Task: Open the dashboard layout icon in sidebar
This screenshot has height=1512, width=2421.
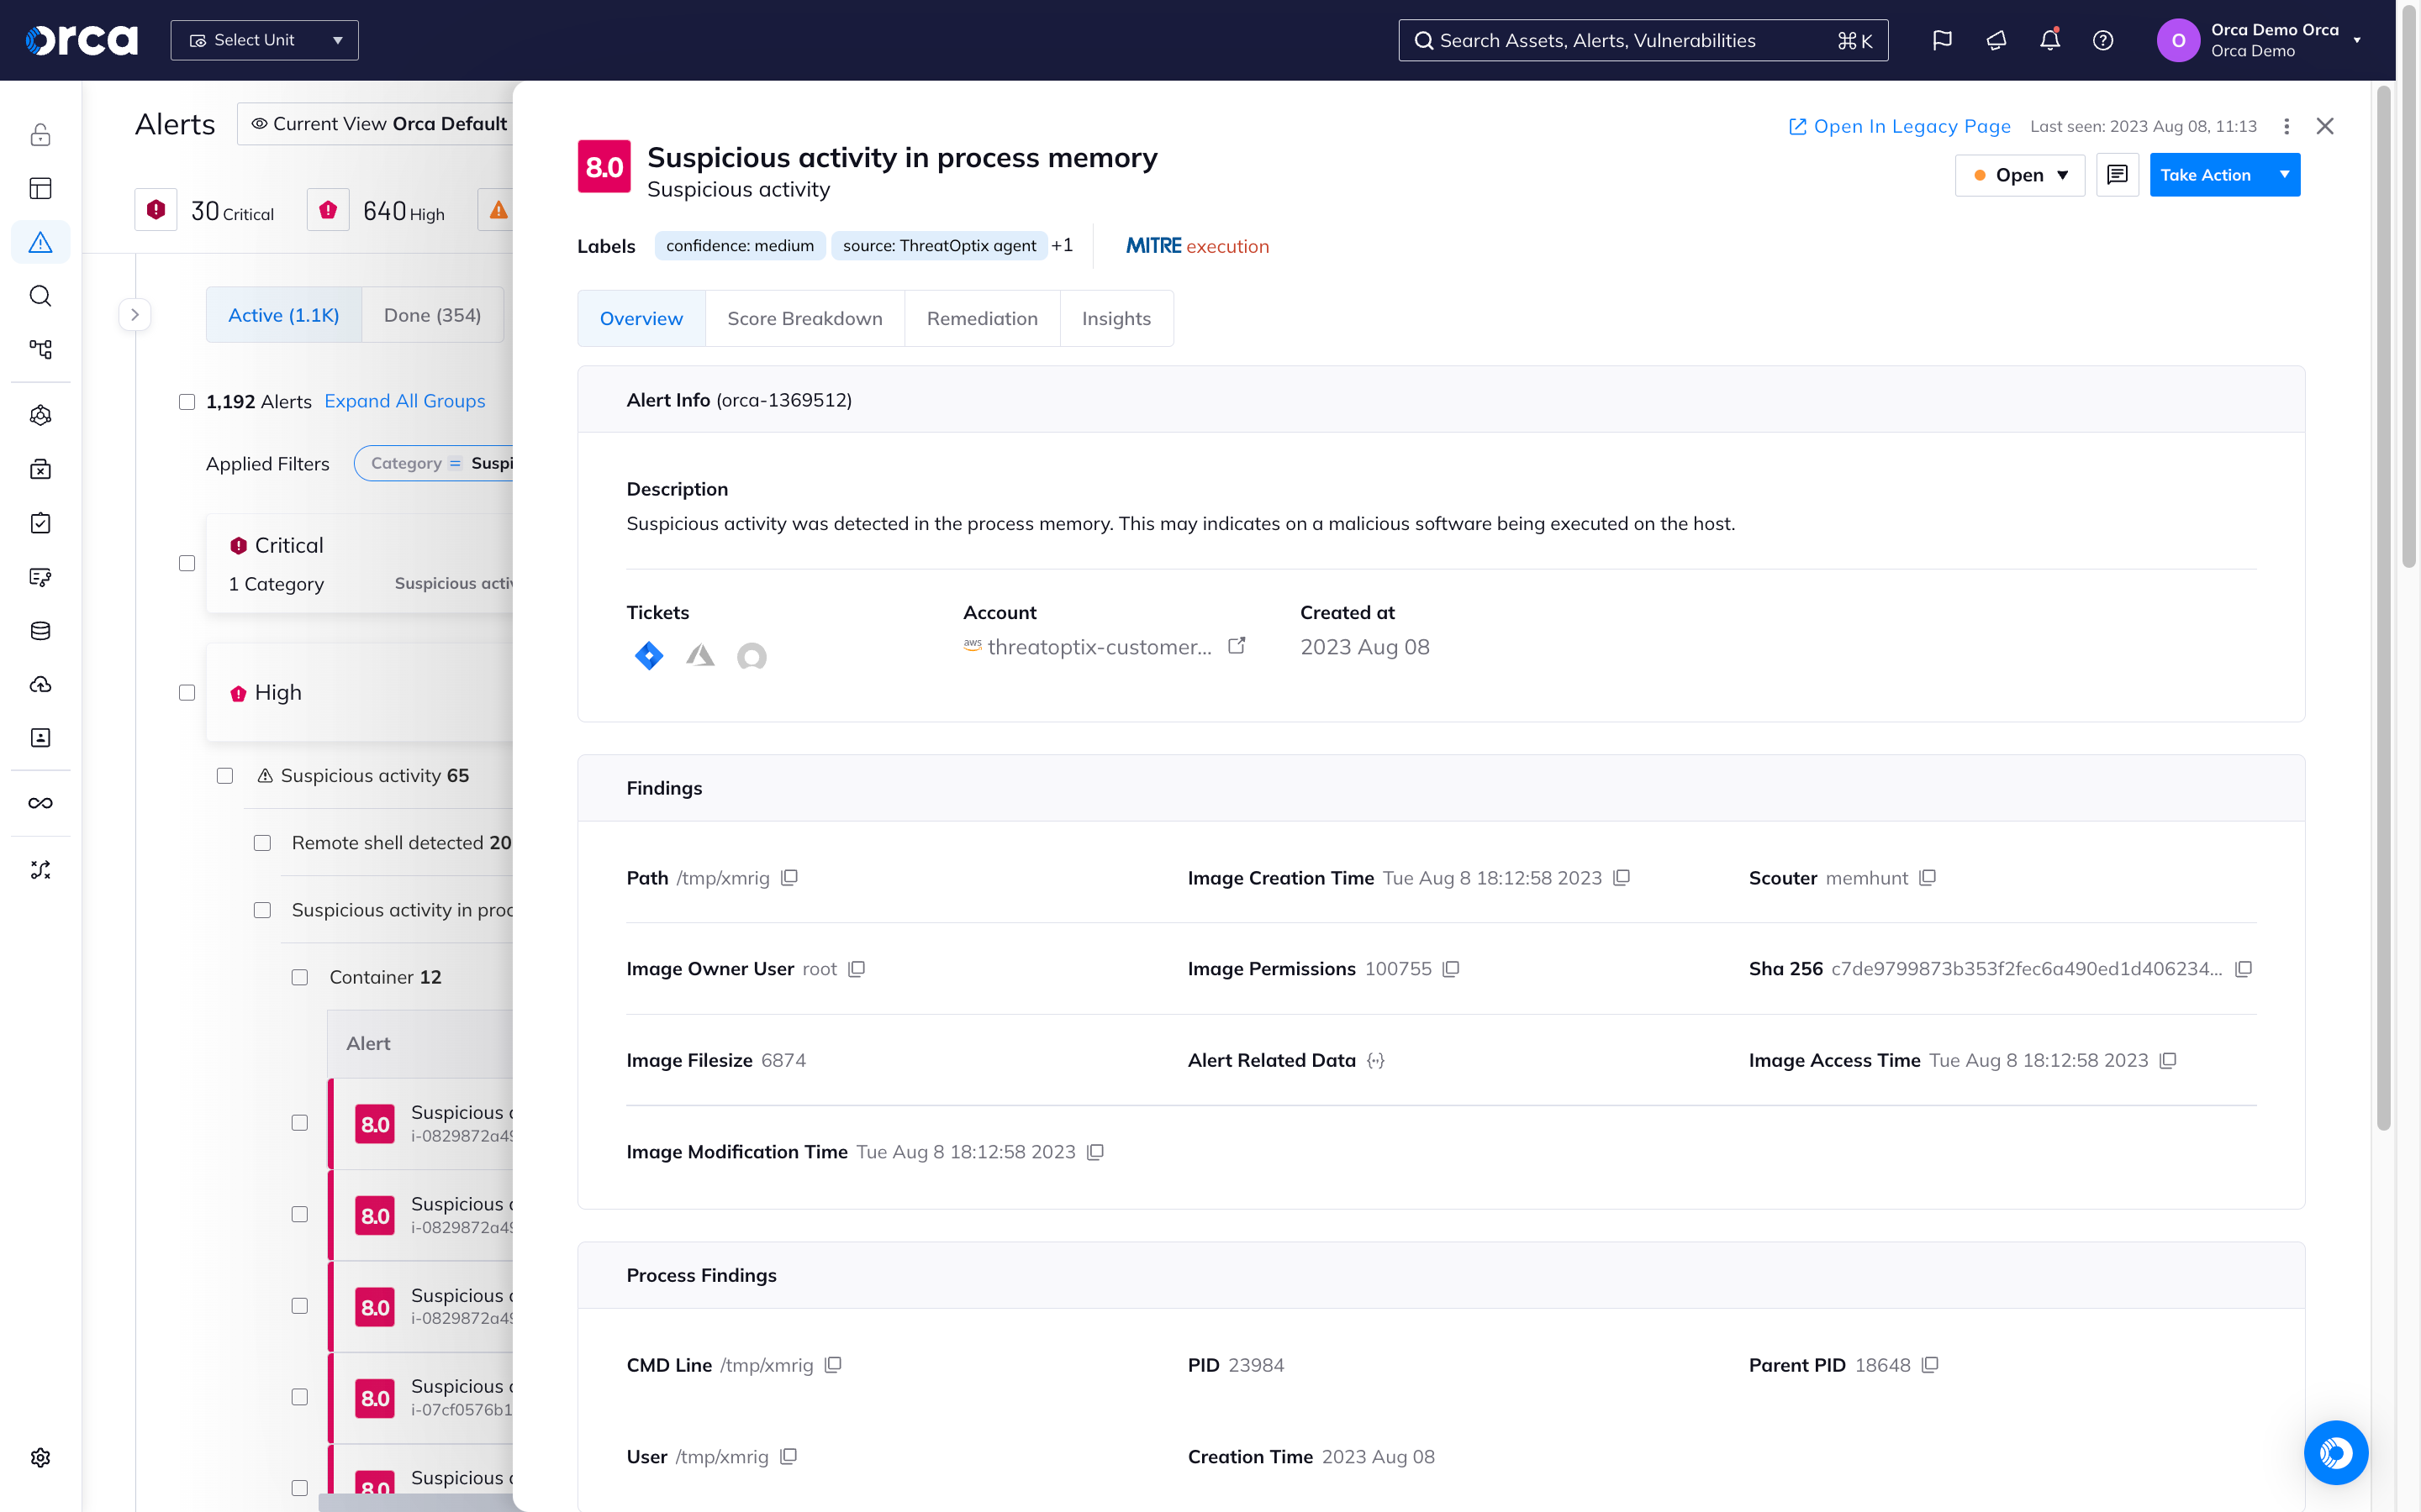Action: click(40, 188)
